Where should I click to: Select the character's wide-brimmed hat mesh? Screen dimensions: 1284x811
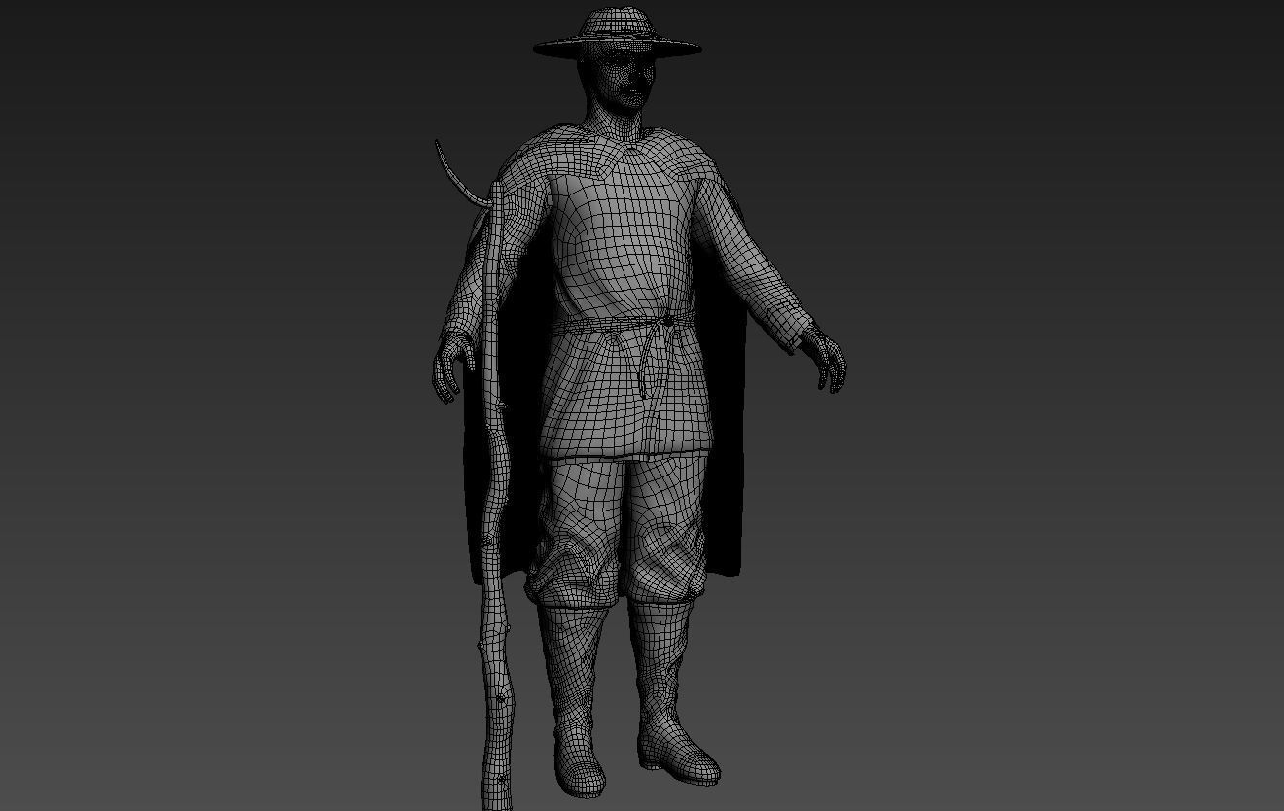click(617, 32)
